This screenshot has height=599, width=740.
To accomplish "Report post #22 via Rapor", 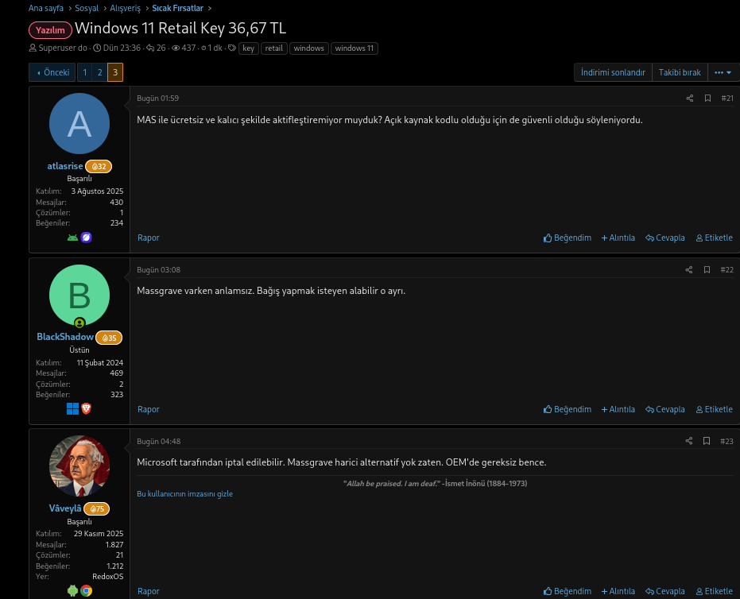I will 148,409.
